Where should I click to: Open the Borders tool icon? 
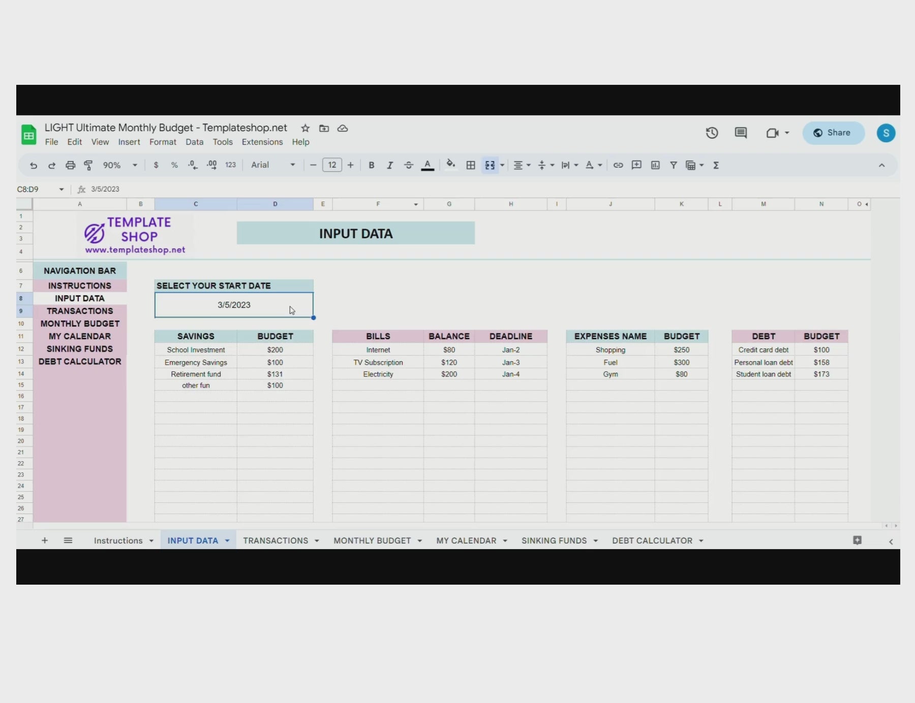tap(471, 165)
